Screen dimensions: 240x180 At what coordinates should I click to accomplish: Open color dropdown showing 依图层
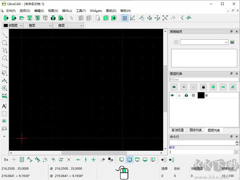coord(13,26)
